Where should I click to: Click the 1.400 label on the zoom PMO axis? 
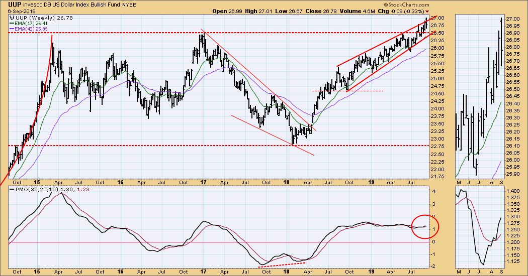pyautogui.click(x=513, y=191)
